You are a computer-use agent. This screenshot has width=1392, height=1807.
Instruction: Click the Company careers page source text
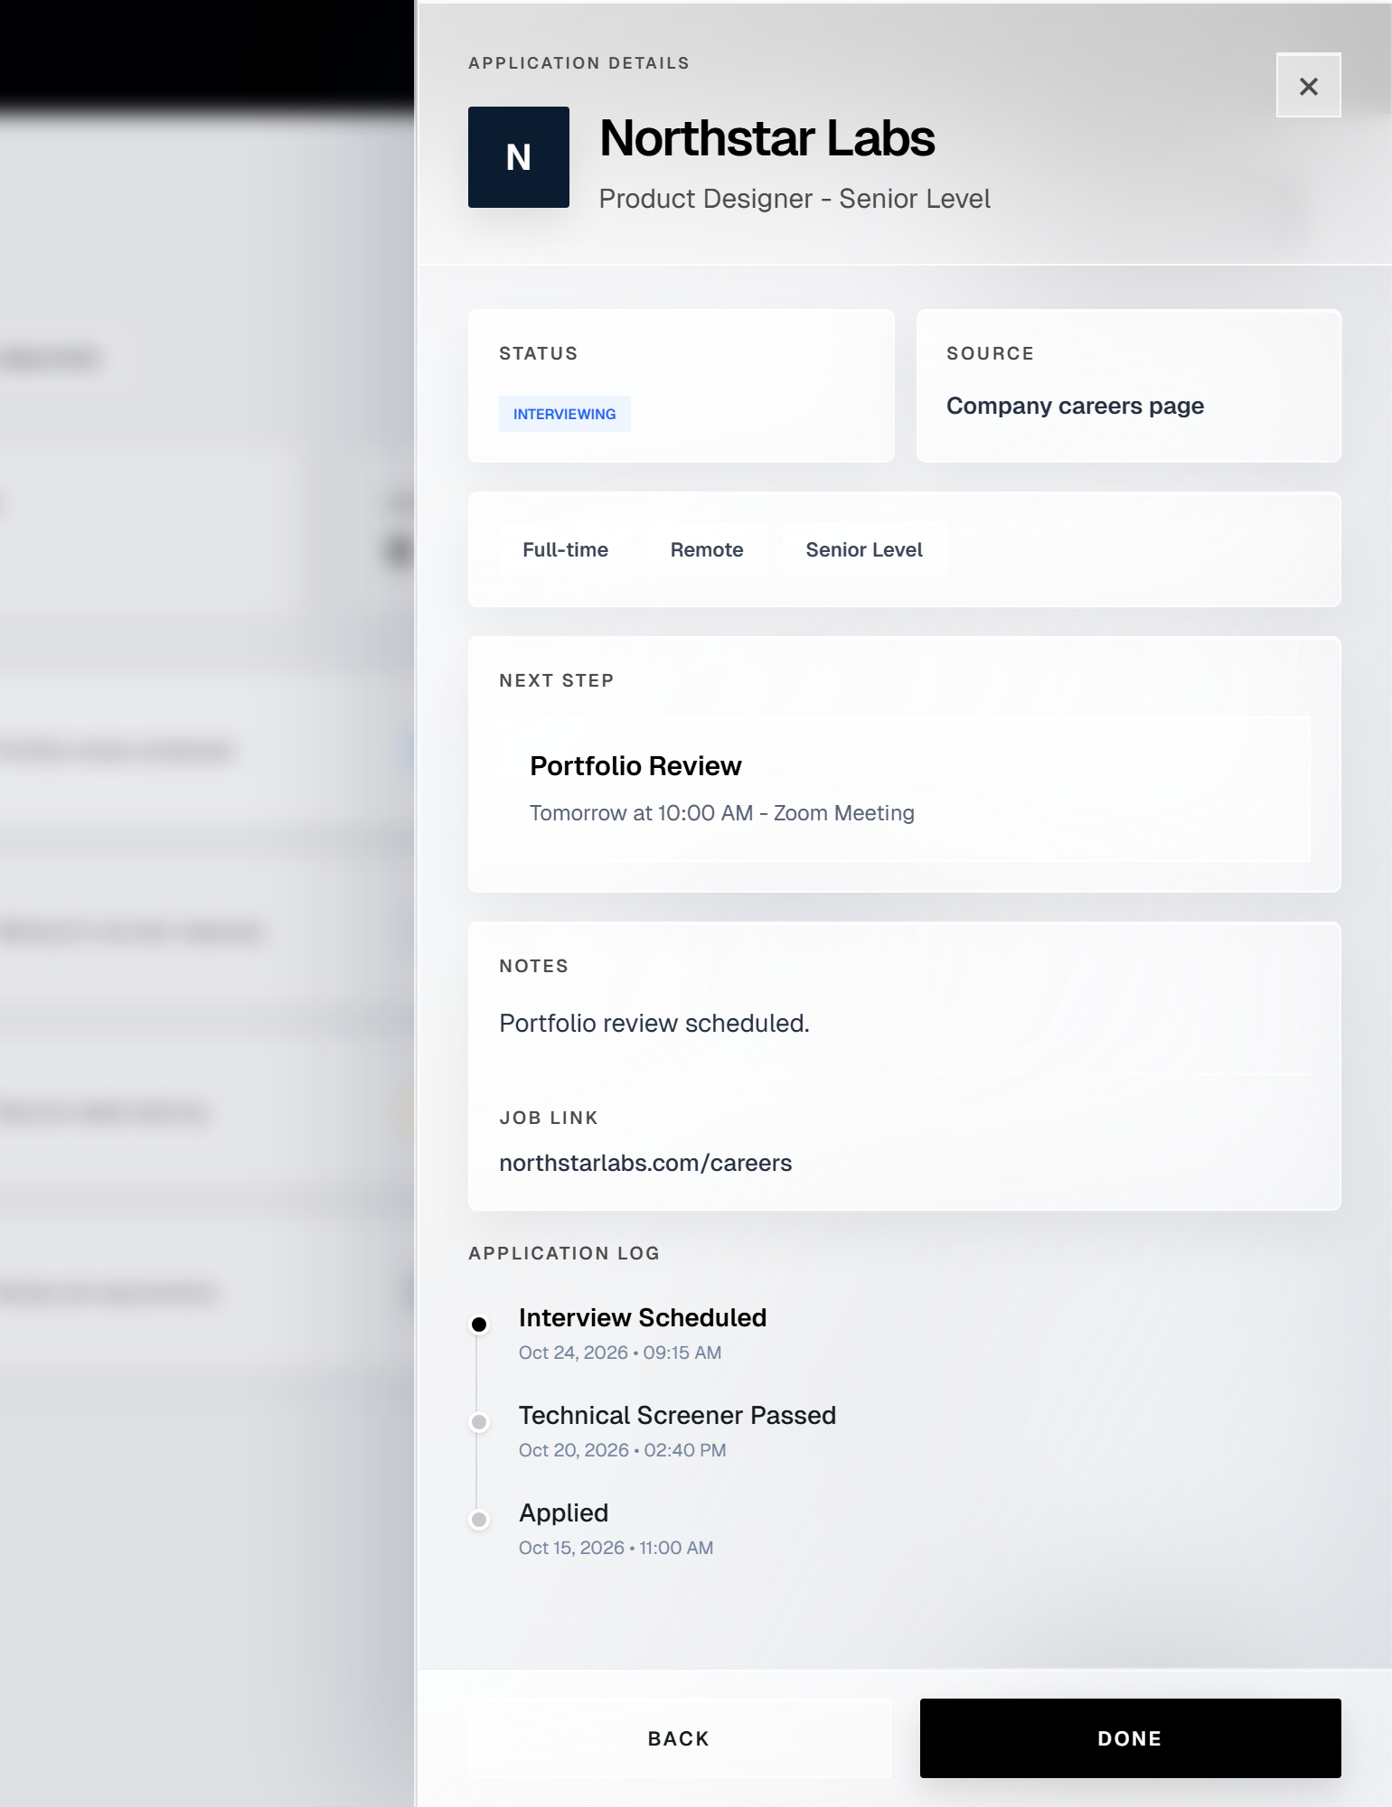[x=1075, y=406]
